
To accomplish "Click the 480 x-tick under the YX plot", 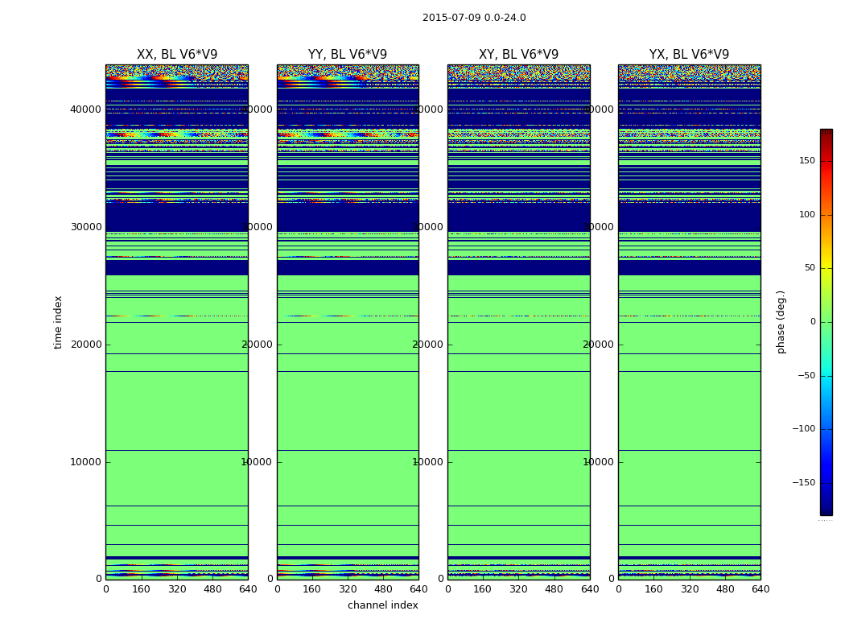I will tap(725, 589).
